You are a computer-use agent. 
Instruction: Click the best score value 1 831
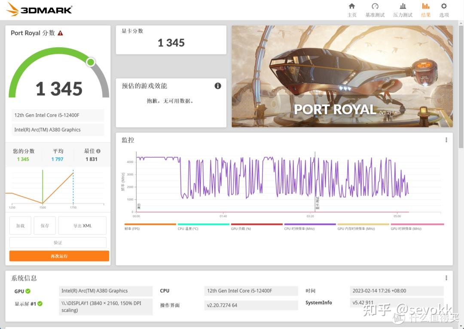(x=92, y=159)
